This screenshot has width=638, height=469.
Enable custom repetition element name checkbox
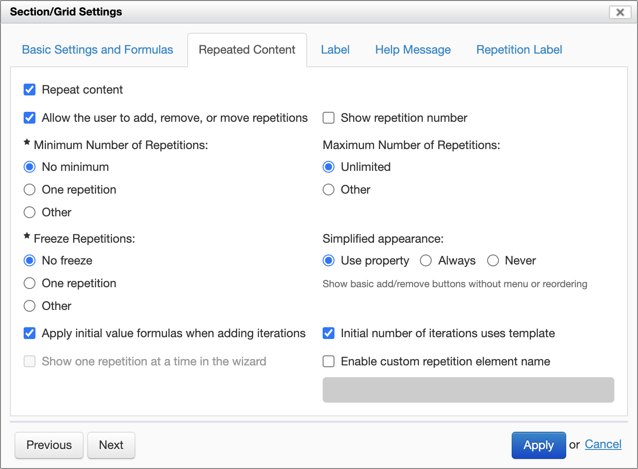tap(329, 361)
